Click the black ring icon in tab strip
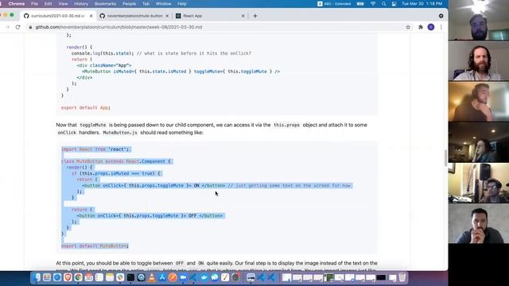Screen dimensions: 509x286 tap(441, 16)
